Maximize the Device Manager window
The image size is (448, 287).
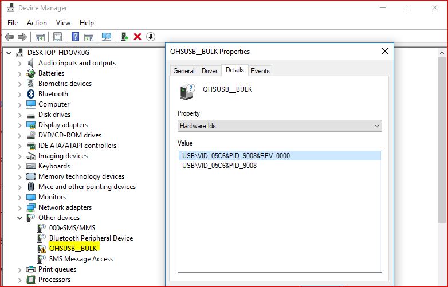click(408, 7)
